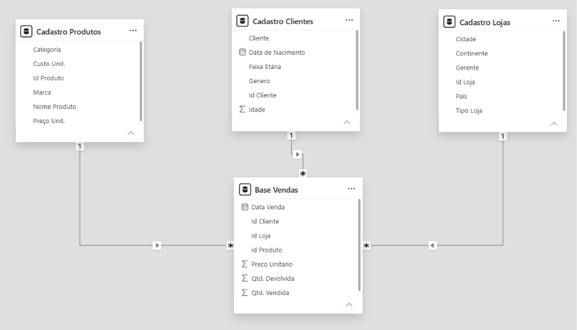Screen dimensions: 577x330
Task: Collapse the Cadastro Lojas table card
Action: [x=554, y=124]
